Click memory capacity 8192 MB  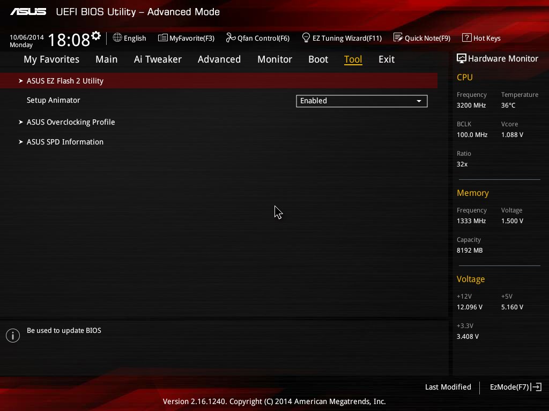click(x=470, y=250)
